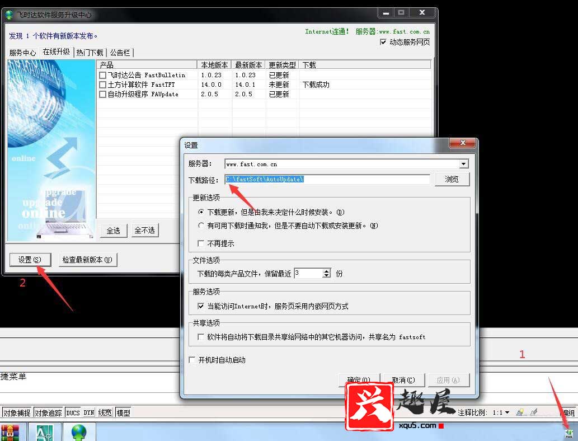Screen dimensions: 578x441
Task: Switch to the 服务中心 tab
Action: [22, 53]
